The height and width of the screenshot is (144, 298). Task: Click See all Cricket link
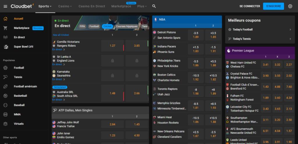(61, 35)
